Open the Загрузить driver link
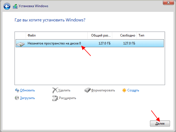The height and width of the screenshot is (132, 176). (27, 98)
